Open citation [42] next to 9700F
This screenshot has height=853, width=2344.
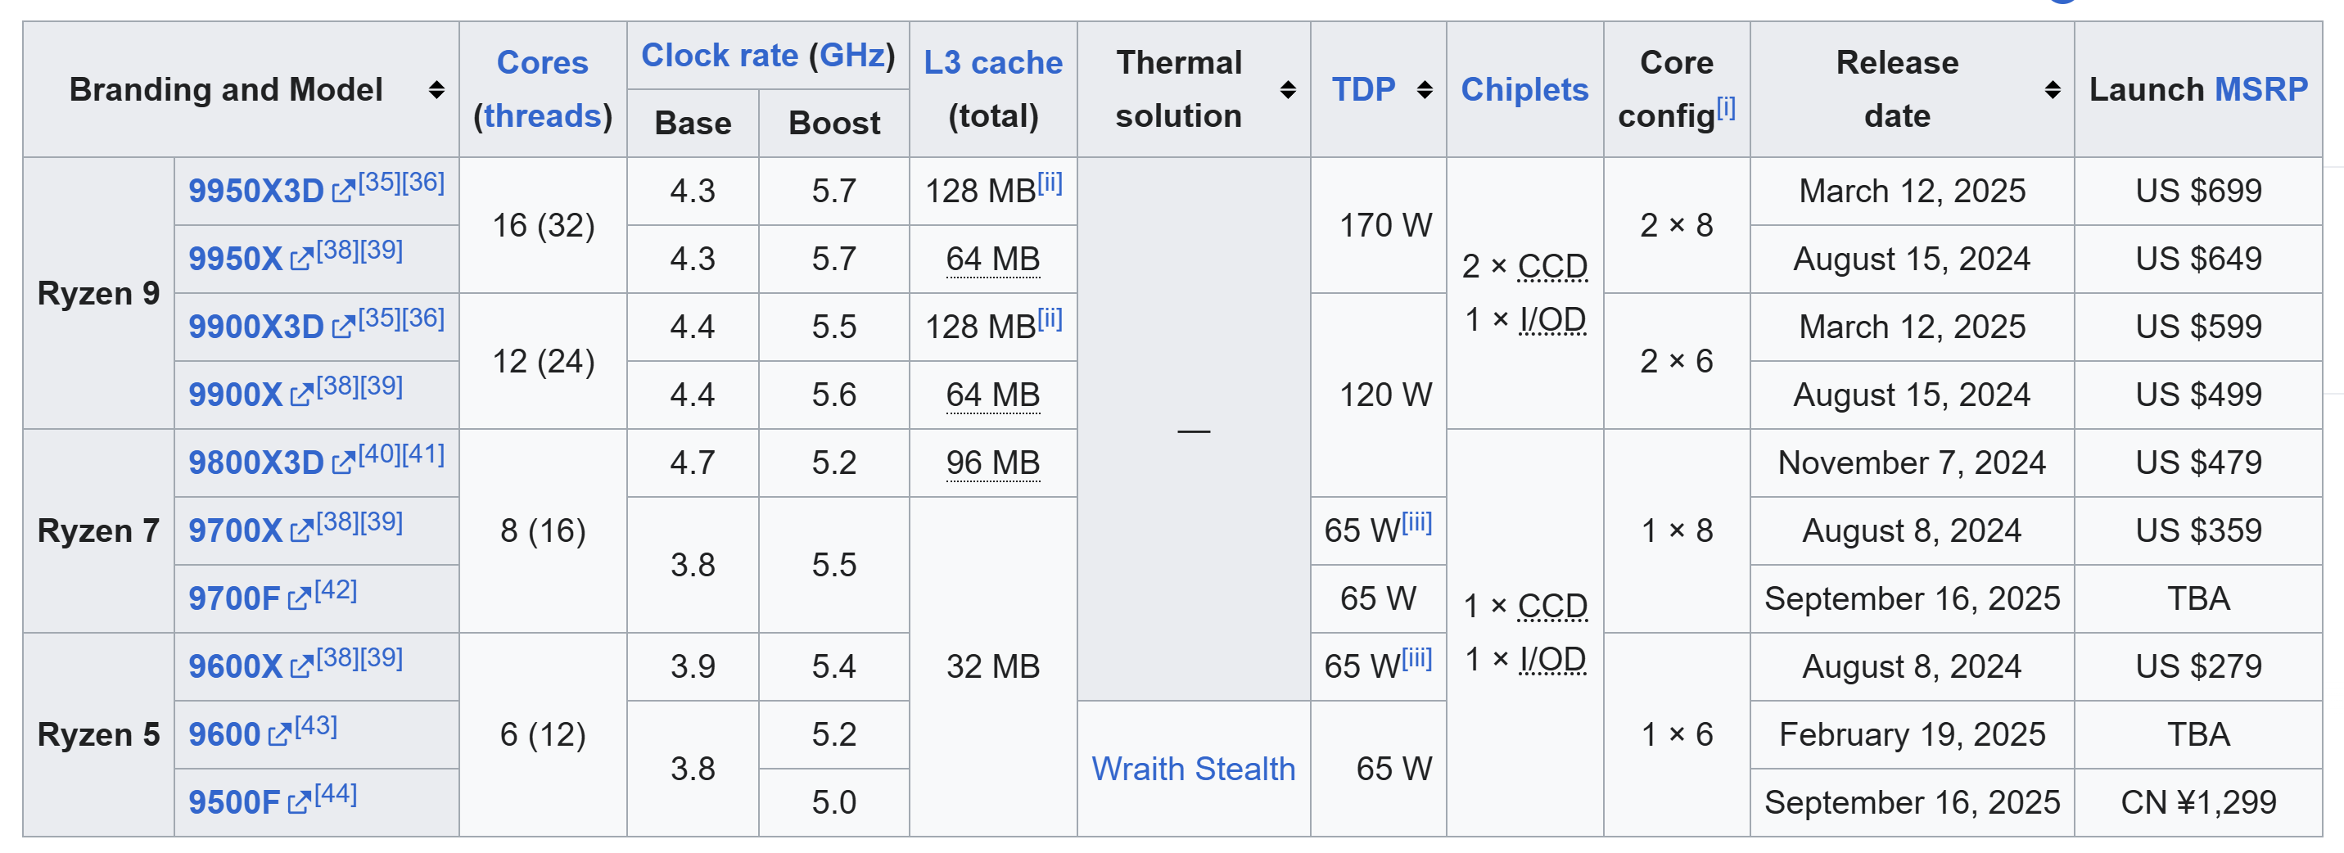[336, 591]
